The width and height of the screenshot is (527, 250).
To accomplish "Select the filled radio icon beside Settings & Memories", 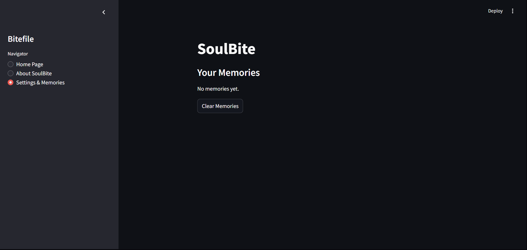I will [10, 82].
